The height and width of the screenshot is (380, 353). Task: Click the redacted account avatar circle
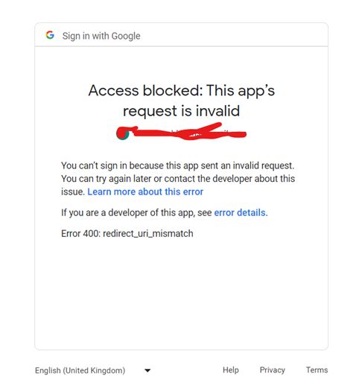click(x=123, y=133)
